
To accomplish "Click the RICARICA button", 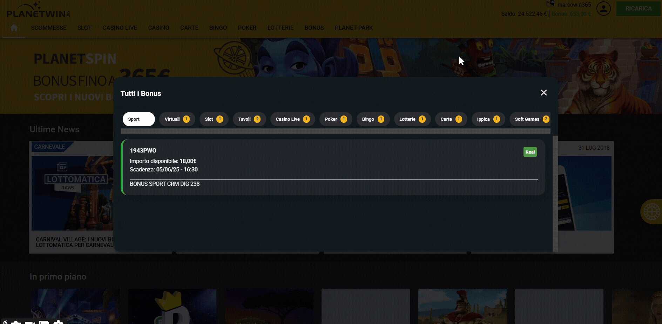I will [x=639, y=8].
